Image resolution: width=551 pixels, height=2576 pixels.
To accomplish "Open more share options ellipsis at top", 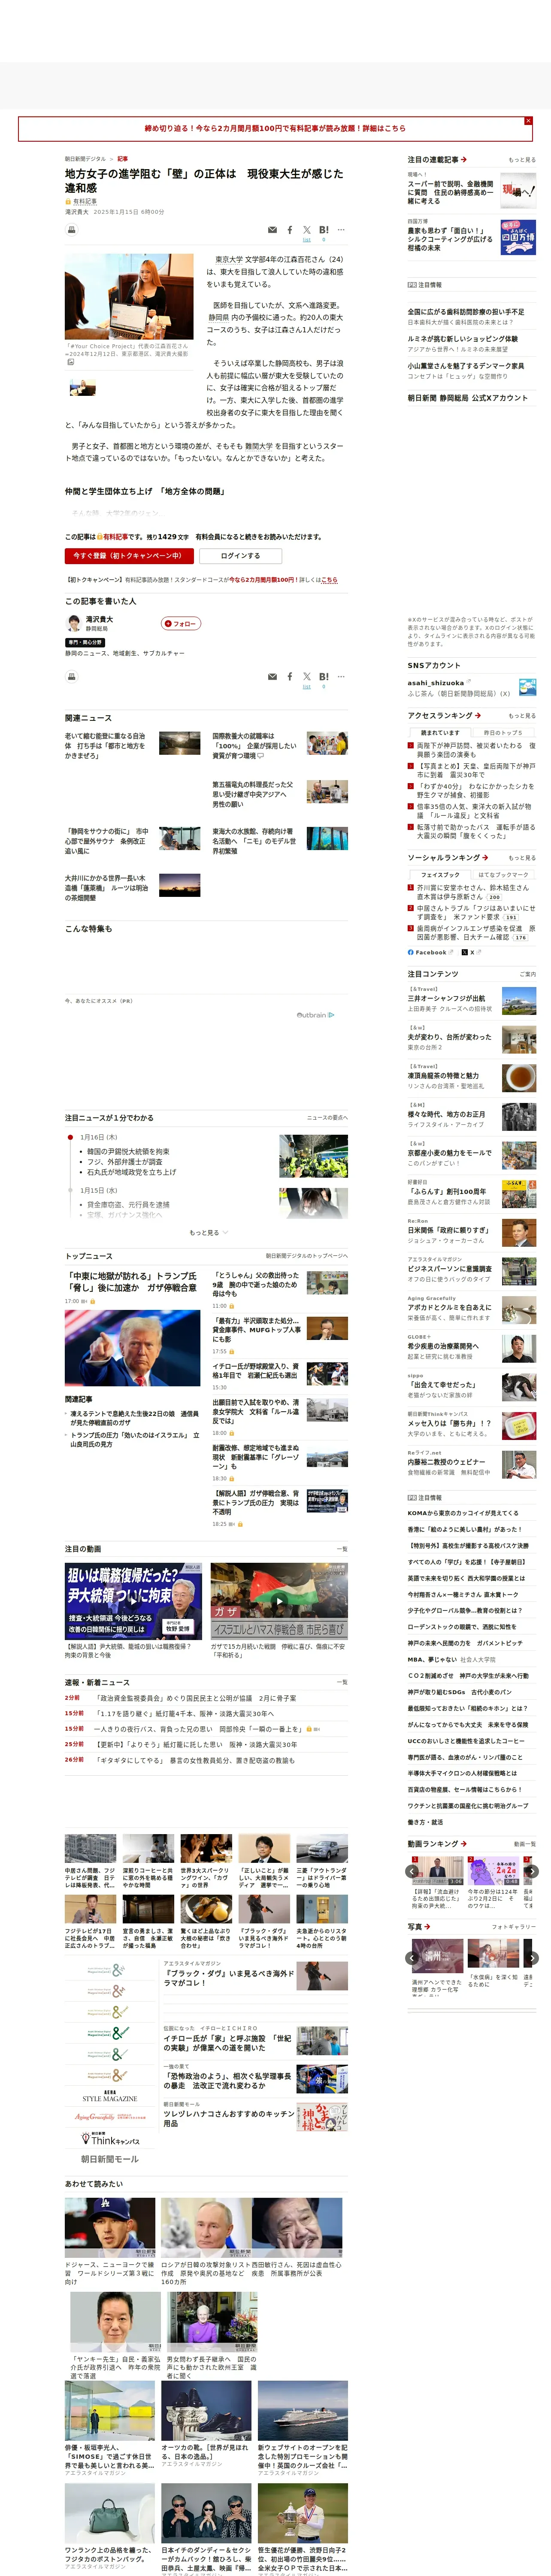I will click(x=341, y=230).
